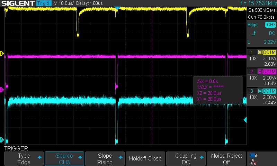Click the network LAN status icon

pos(253,162)
